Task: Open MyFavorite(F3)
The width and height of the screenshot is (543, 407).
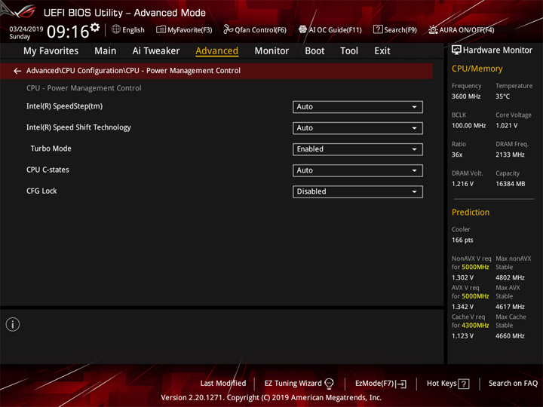Action: tap(184, 29)
